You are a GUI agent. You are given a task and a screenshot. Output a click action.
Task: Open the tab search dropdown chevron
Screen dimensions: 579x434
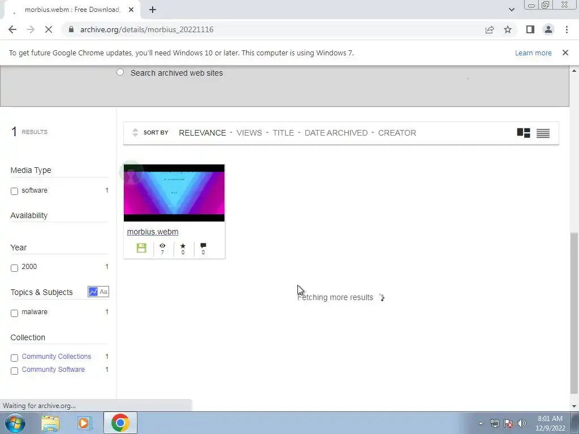511,10
